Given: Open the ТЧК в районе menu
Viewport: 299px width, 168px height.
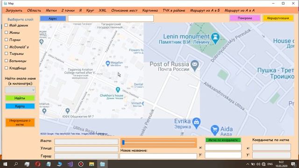Looking at the screenshot, I should pyautogui.click(x=174, y=10).
